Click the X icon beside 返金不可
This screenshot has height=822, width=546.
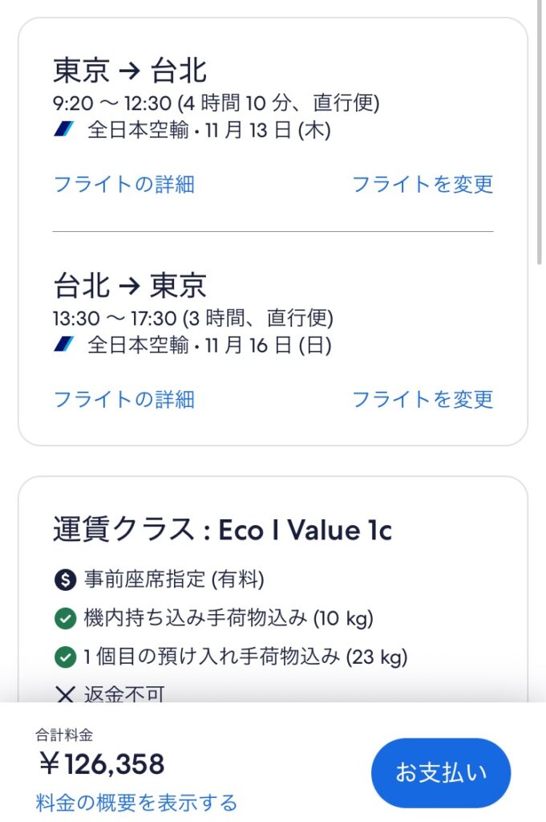pyautogui.click(x=64, y=694)
